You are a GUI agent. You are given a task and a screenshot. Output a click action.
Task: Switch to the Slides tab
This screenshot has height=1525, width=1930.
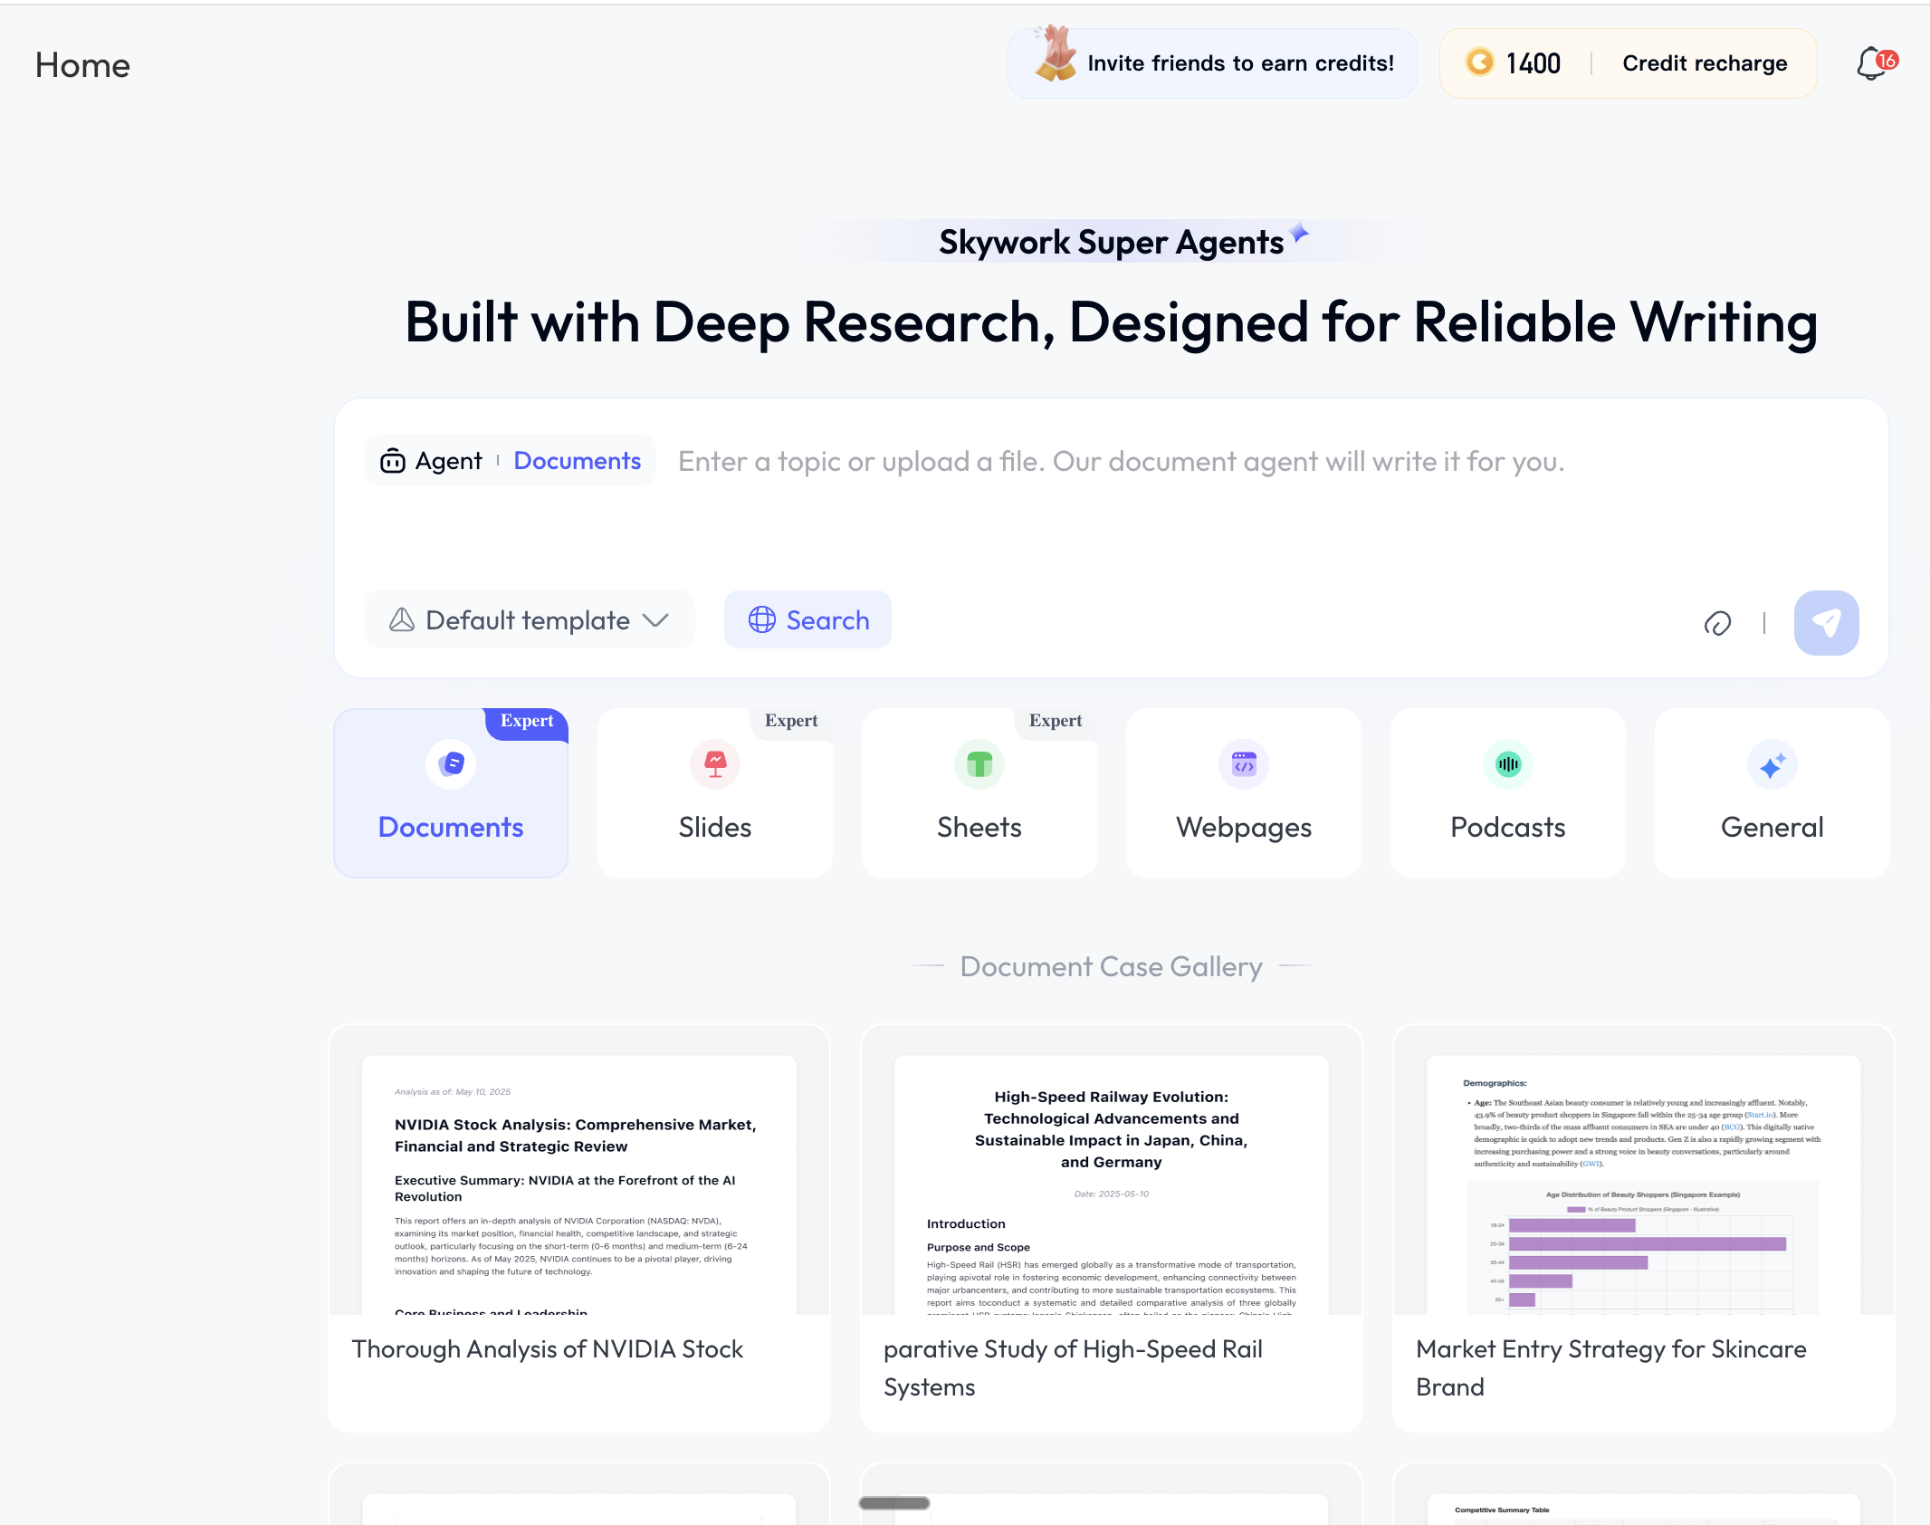click(x=715, y=793)
